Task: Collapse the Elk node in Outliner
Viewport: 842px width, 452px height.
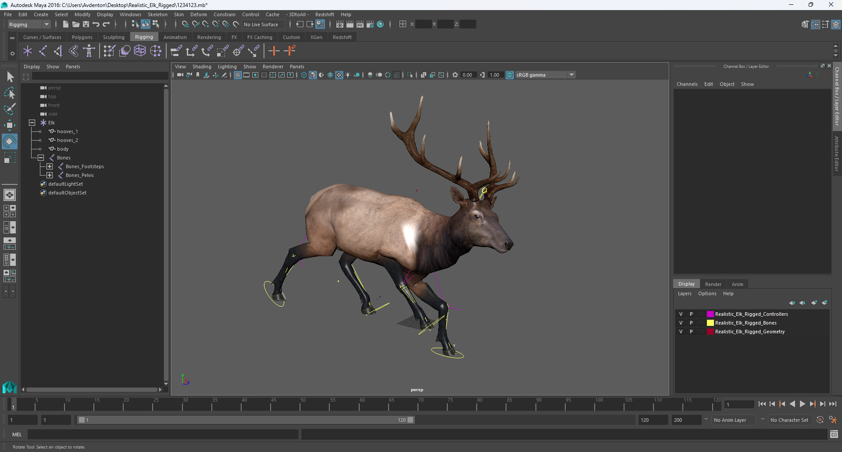Action: (32, 123)
